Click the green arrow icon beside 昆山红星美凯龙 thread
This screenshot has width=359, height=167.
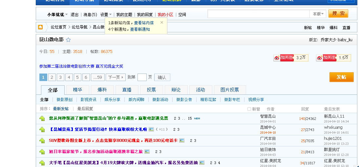click(42, 163)
